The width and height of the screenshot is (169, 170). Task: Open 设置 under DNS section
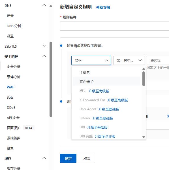point(10,36)
